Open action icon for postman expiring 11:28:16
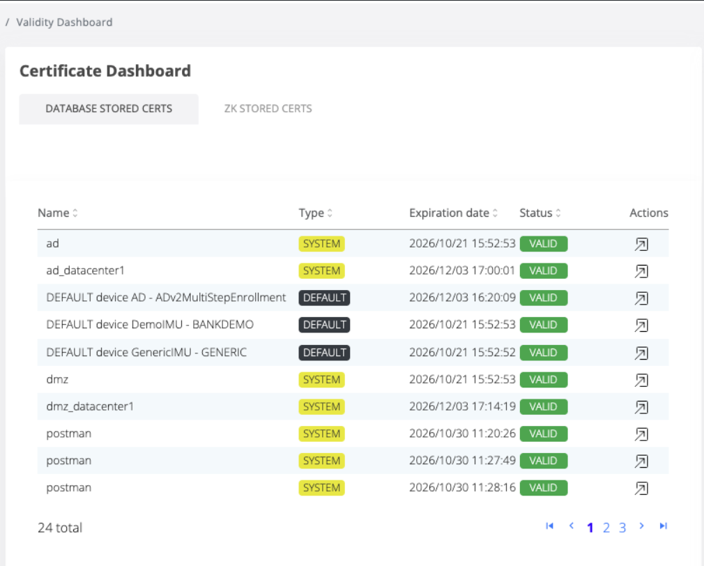The height and width of the screenshot is (566, 704). pyautogui.click(x=641, y=489)
